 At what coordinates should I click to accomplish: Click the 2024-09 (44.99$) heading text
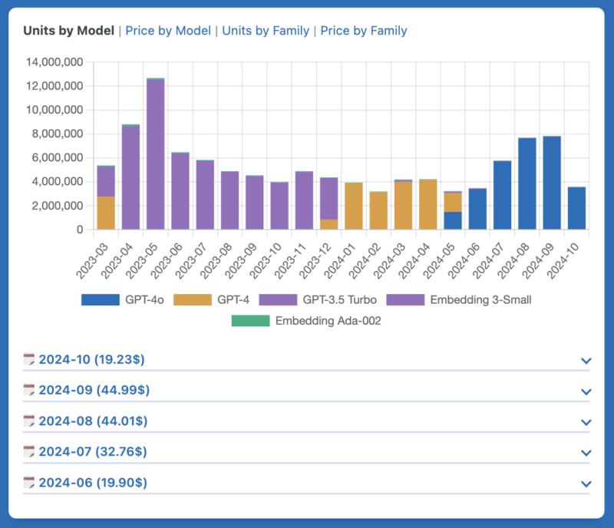(94, 390)
